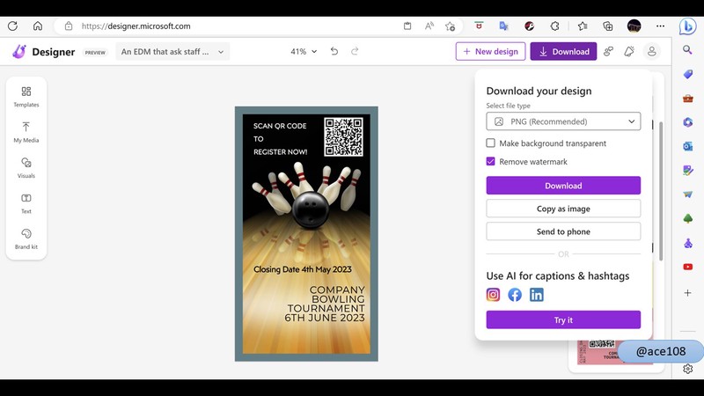The image size is (704, 396).
Task: Generate LinkedIn caption with AI
Action: (536, 295)
